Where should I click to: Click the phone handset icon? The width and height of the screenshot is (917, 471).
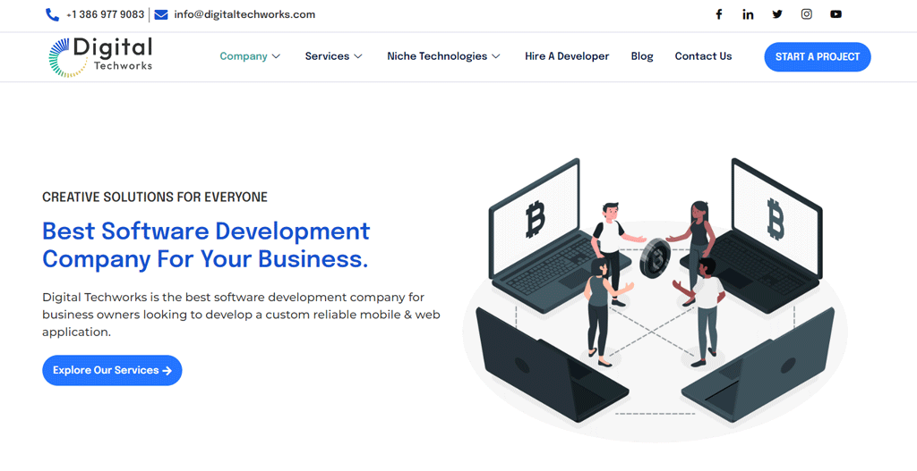click(52, 15)
